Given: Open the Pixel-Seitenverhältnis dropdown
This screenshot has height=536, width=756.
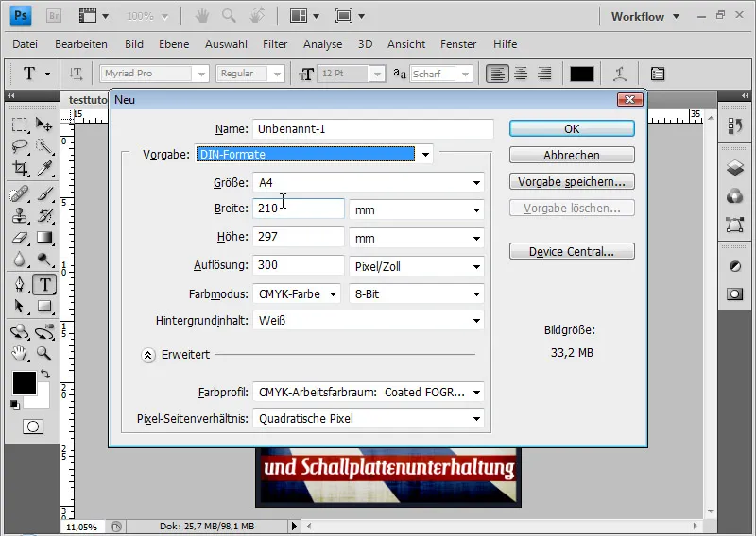Looking at the screenshot, I should (369, 418).
